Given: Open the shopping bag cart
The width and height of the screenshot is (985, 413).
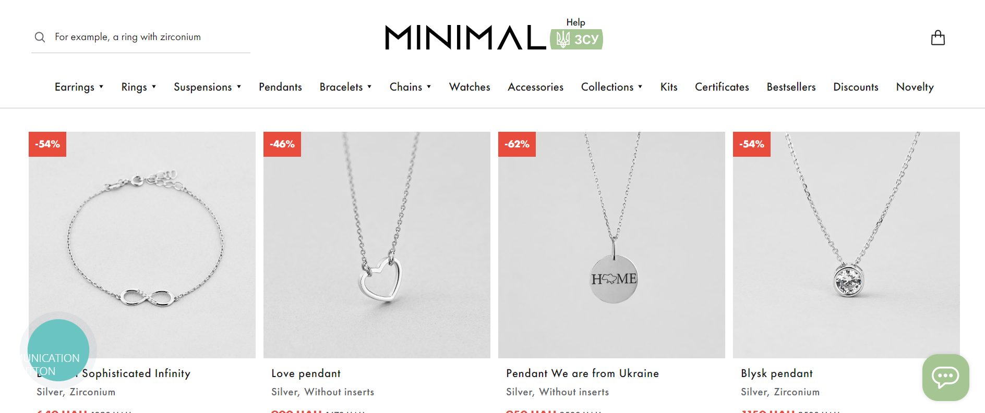Looking at the screenshot, I should [938, 37].
